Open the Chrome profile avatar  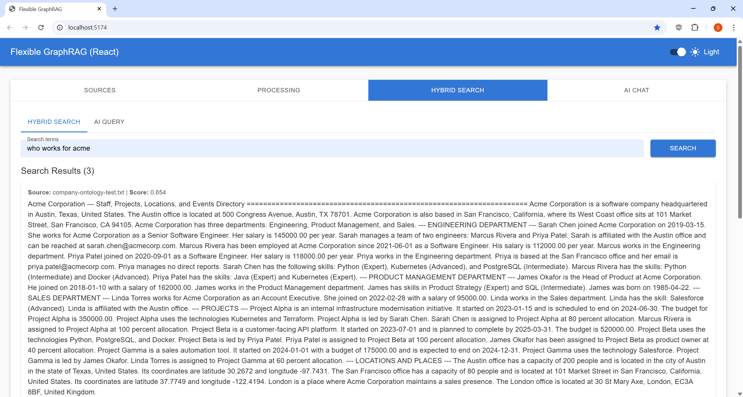[x=718, y=28]
